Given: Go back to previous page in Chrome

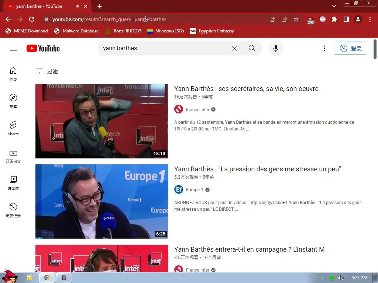Looking at the screenshot, I should [8, 19].
